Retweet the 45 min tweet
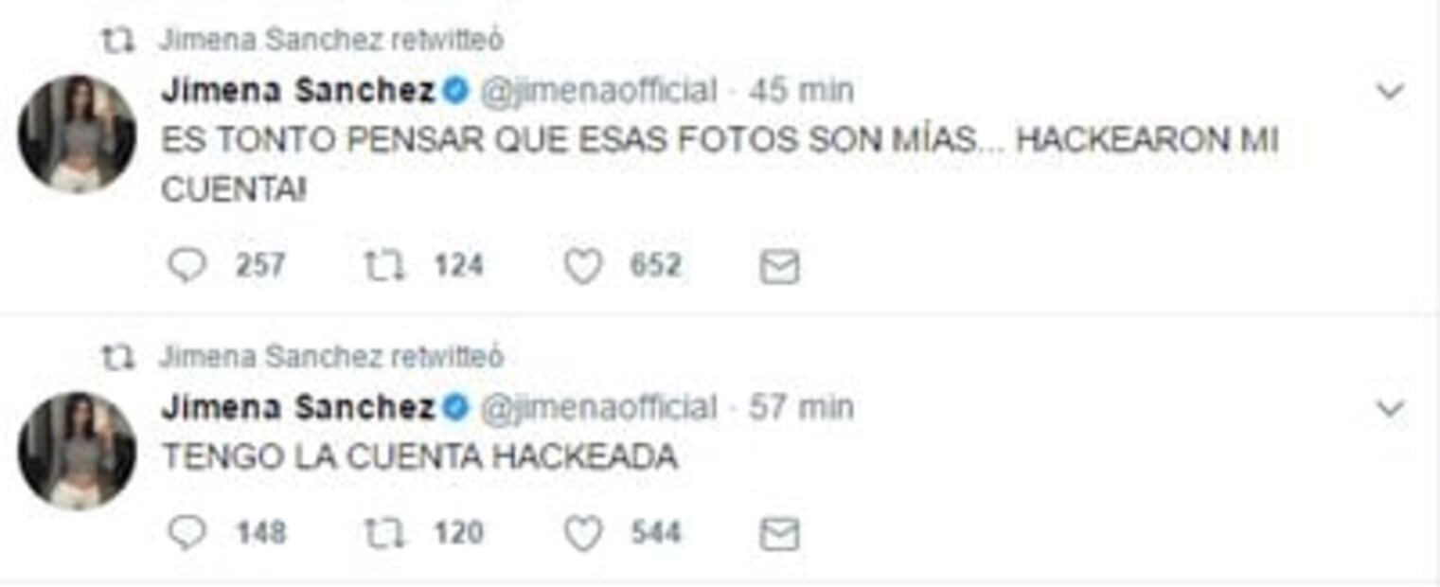The height and width of the screenshot is (587, 1440). click(384, 266)
